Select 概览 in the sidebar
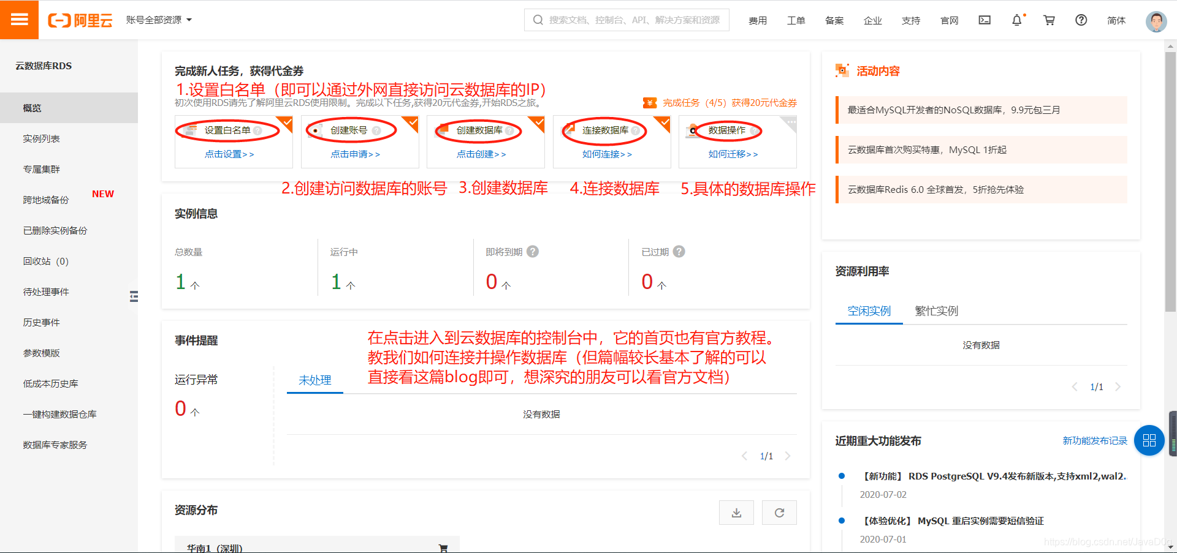This screenshot has width=1177, height=553. (x=69, y=108)
